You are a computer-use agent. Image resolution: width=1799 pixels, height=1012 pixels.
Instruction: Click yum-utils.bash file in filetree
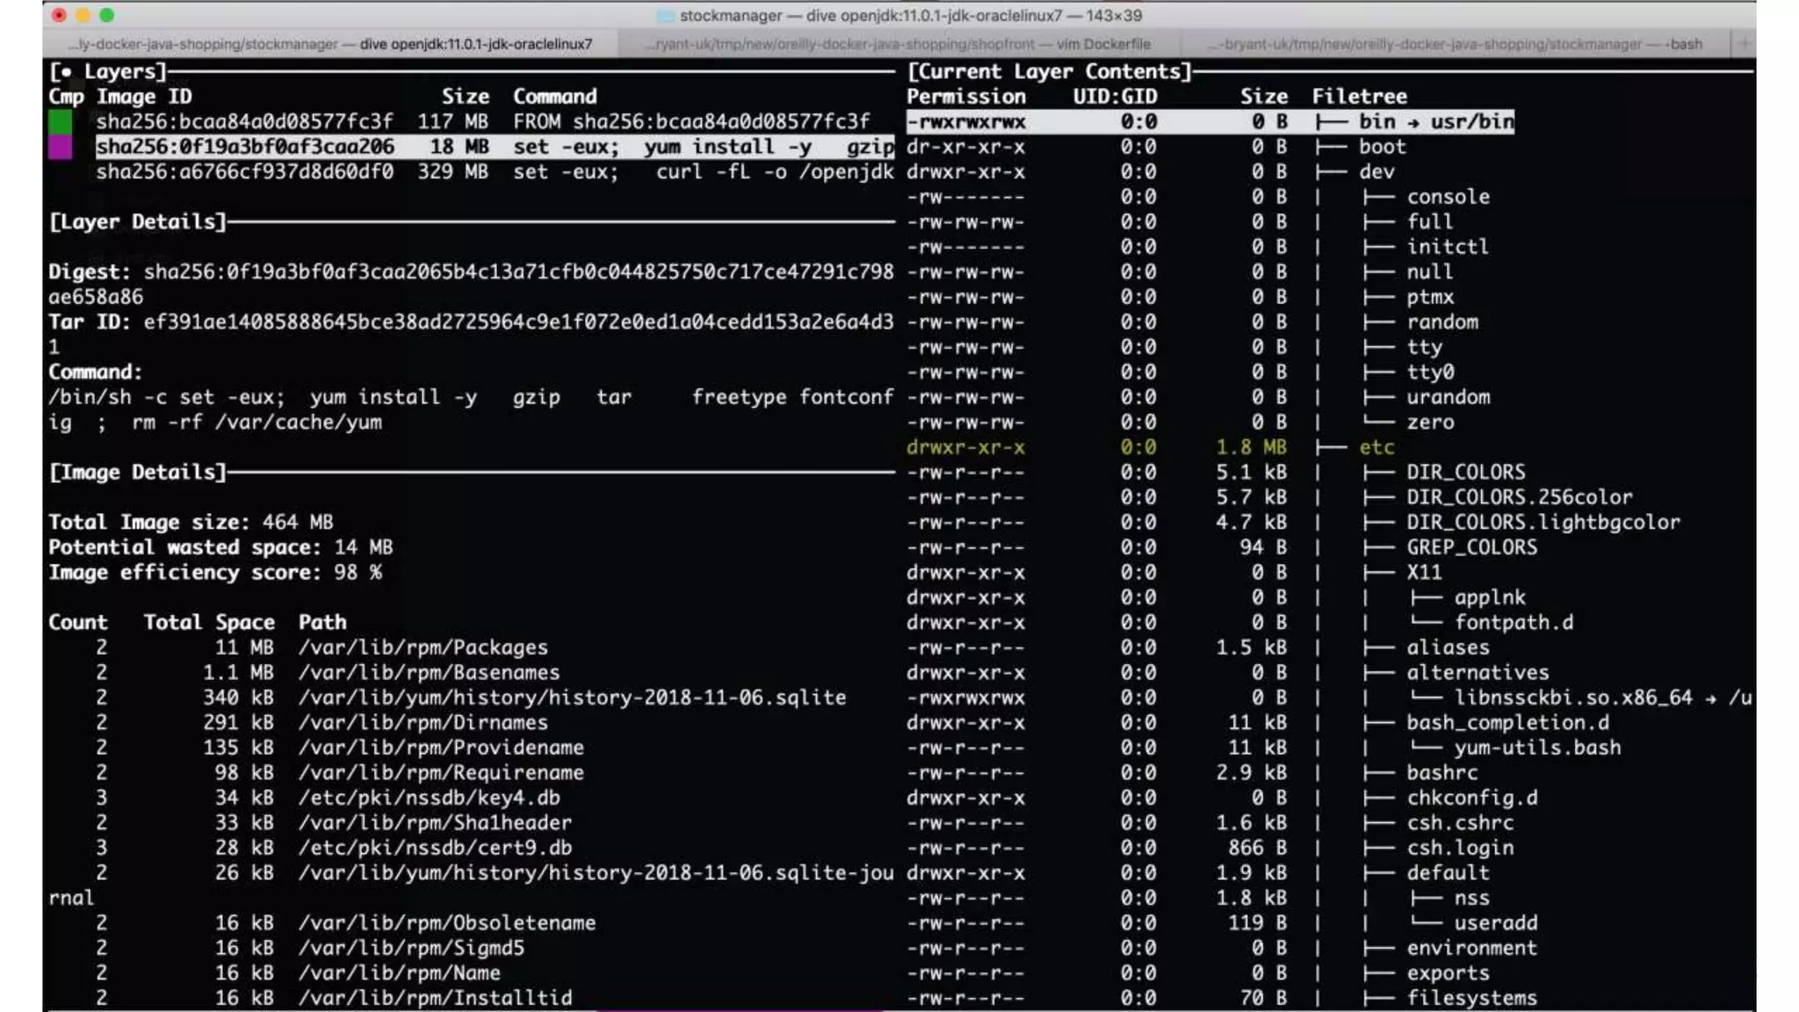[1536, 748]
